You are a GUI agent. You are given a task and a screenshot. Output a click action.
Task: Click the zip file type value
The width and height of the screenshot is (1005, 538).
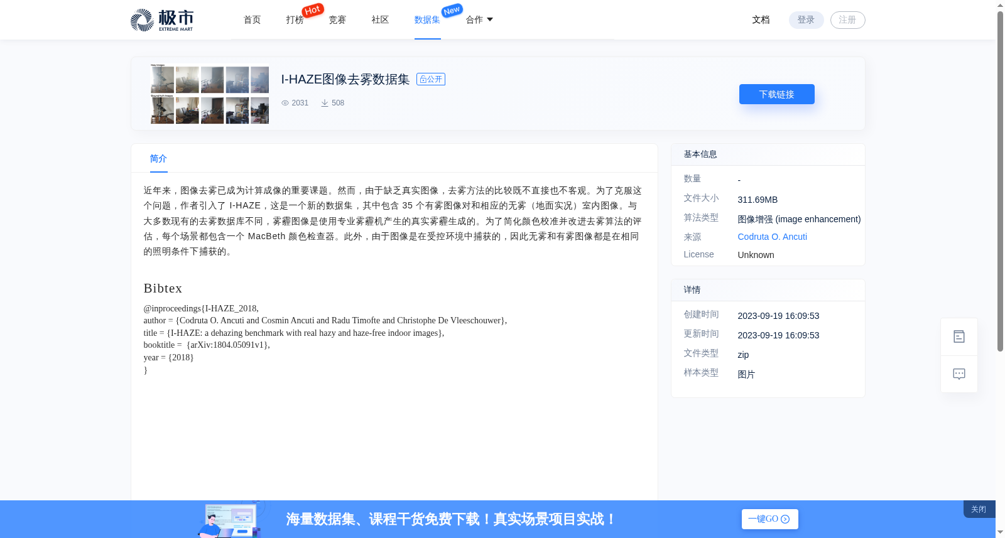click(x=743, y=355)
